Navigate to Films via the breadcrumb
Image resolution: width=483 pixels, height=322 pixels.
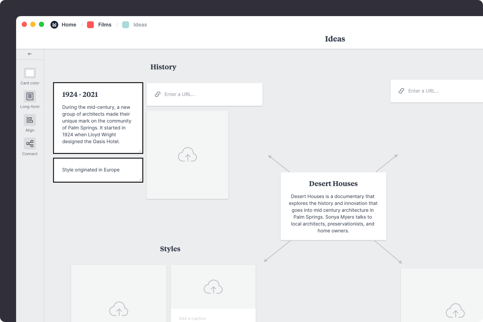[104, 24]
